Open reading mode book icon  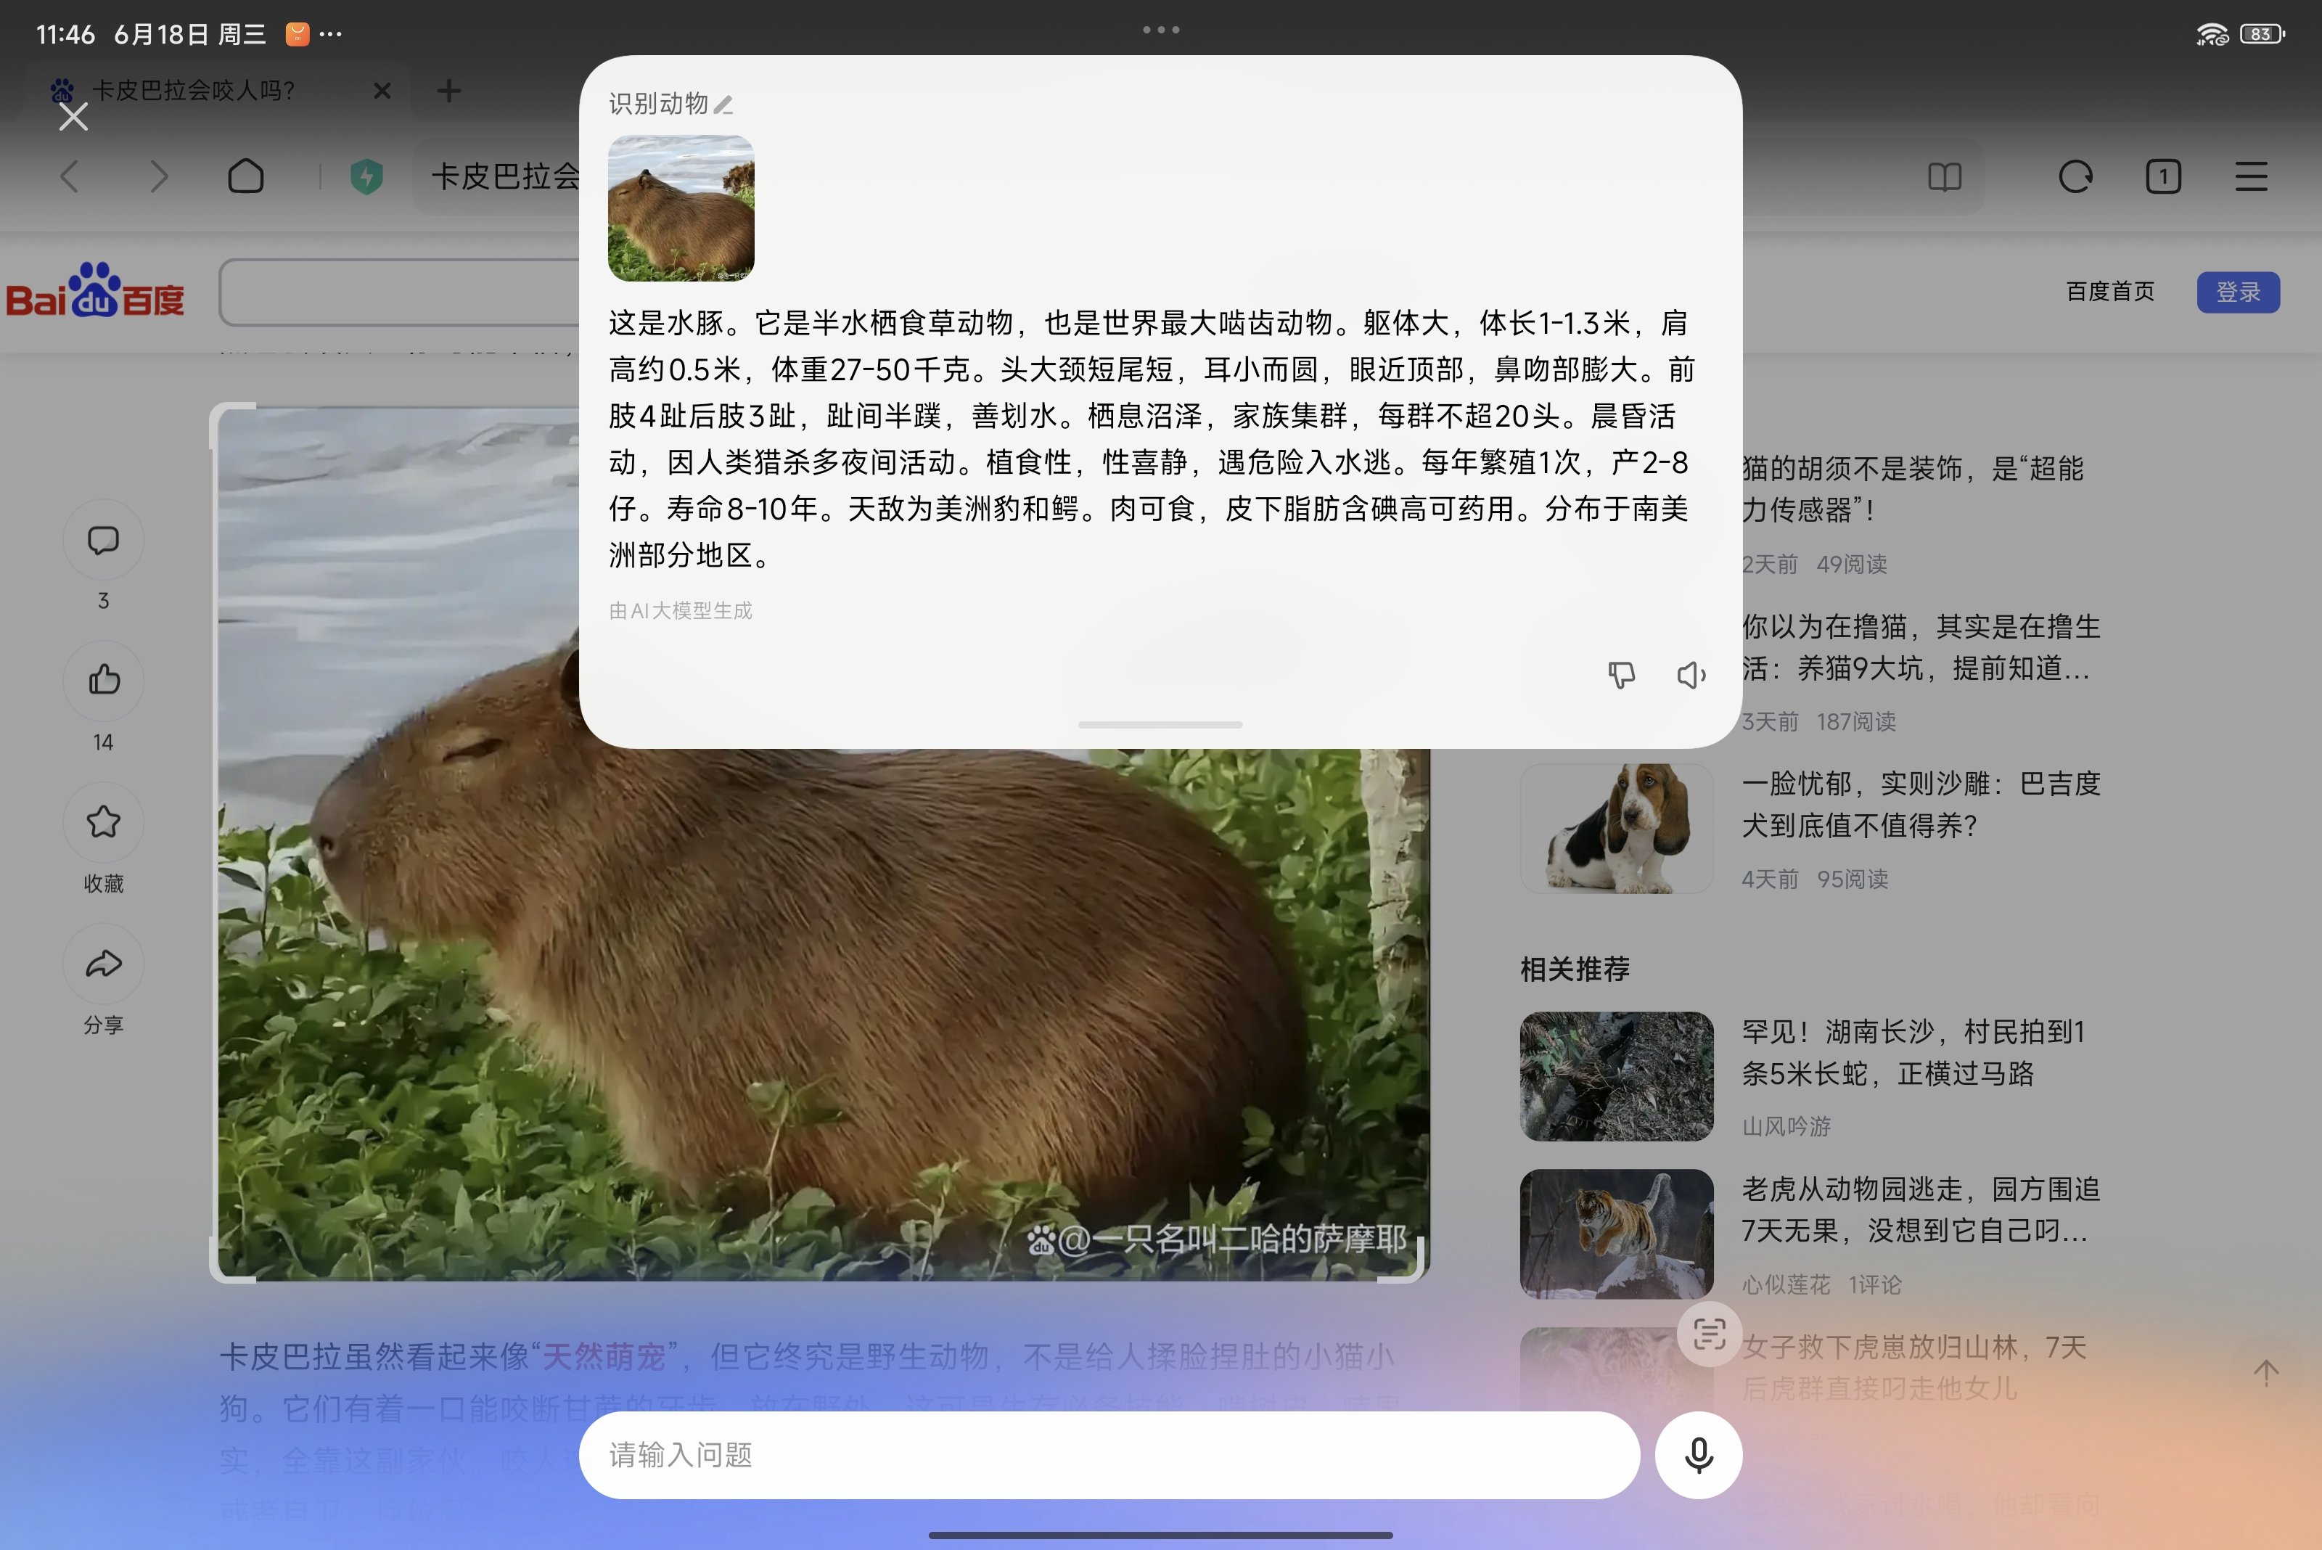1945,177
